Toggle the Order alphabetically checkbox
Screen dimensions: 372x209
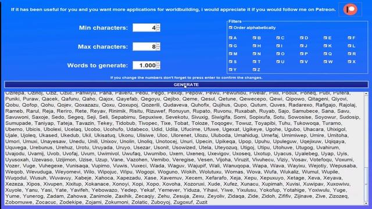pos(231,28)
